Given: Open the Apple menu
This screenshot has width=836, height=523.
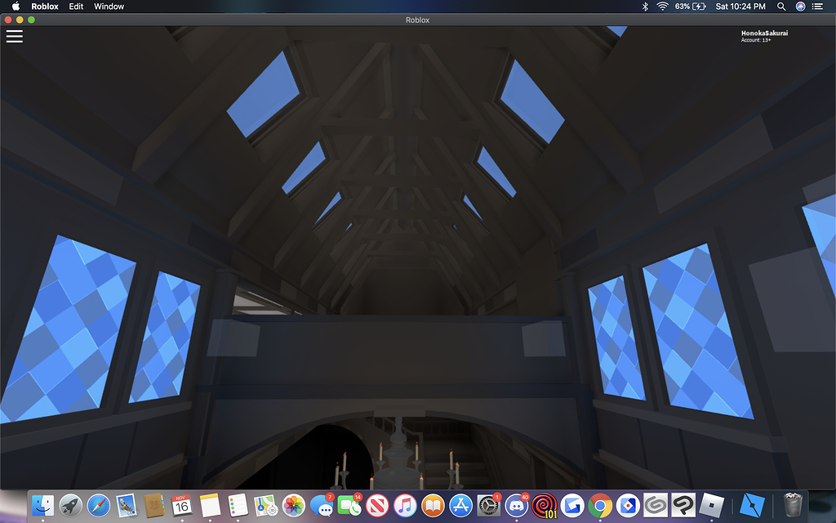Looking at the screenshot, I should pyautogui.click(x=16, y=7).
